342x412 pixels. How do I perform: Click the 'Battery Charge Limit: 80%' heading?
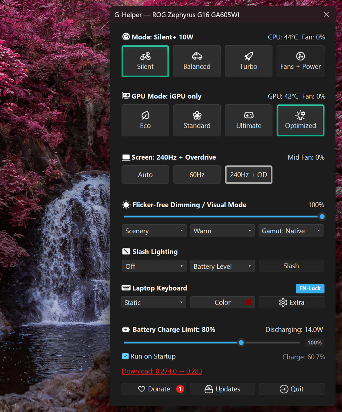click(x=174, y=330)
